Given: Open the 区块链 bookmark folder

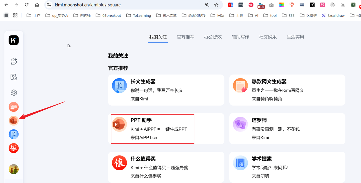Looking at the screenshot, I should click(x=308, y=15).
